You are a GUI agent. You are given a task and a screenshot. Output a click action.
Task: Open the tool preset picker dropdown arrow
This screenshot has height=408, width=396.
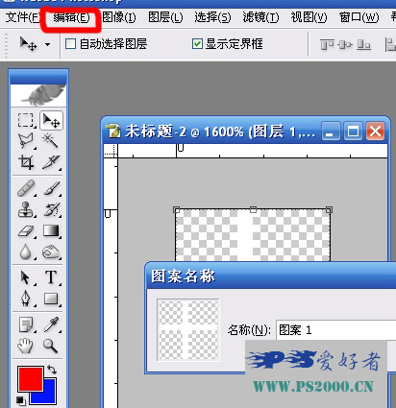tap(47, 44)
